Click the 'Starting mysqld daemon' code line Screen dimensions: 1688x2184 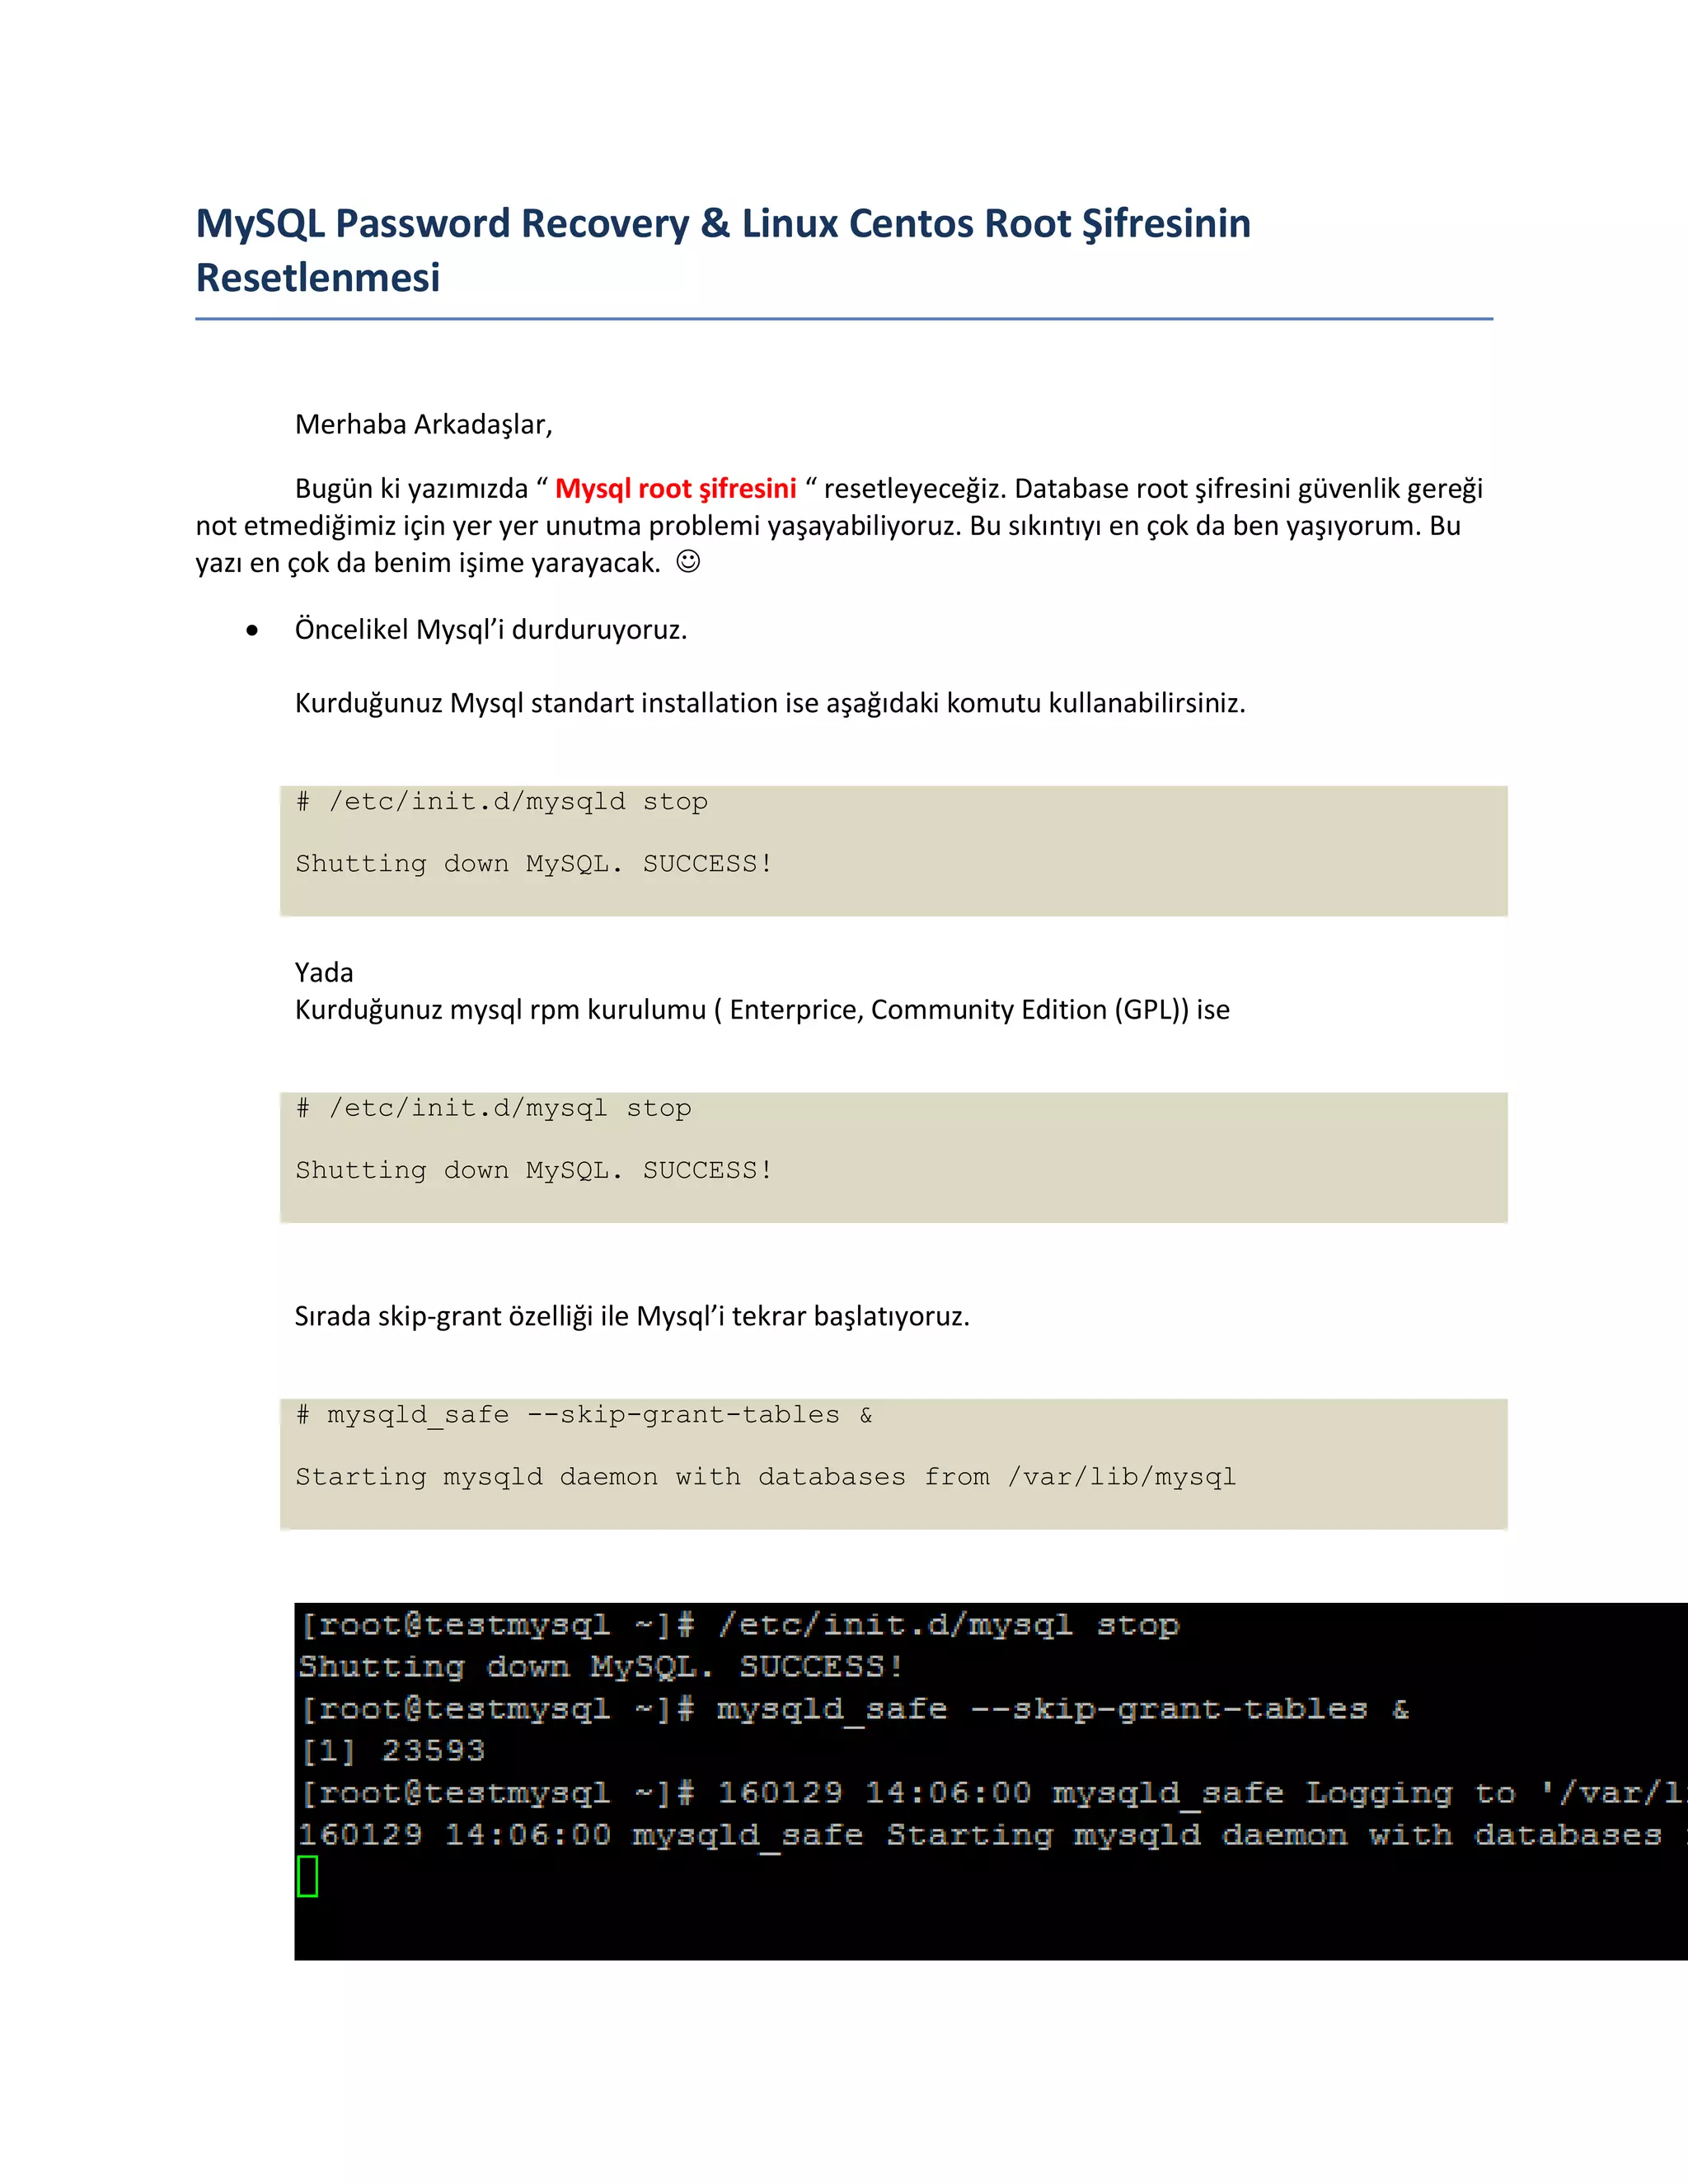tap(765, 1477)
